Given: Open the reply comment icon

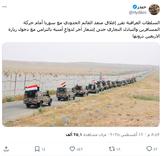Looking at the screenshot, I should [149, 149].
